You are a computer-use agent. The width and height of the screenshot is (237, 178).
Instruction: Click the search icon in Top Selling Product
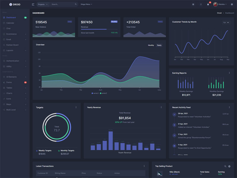pyautogui.click(x=225, y=166)
